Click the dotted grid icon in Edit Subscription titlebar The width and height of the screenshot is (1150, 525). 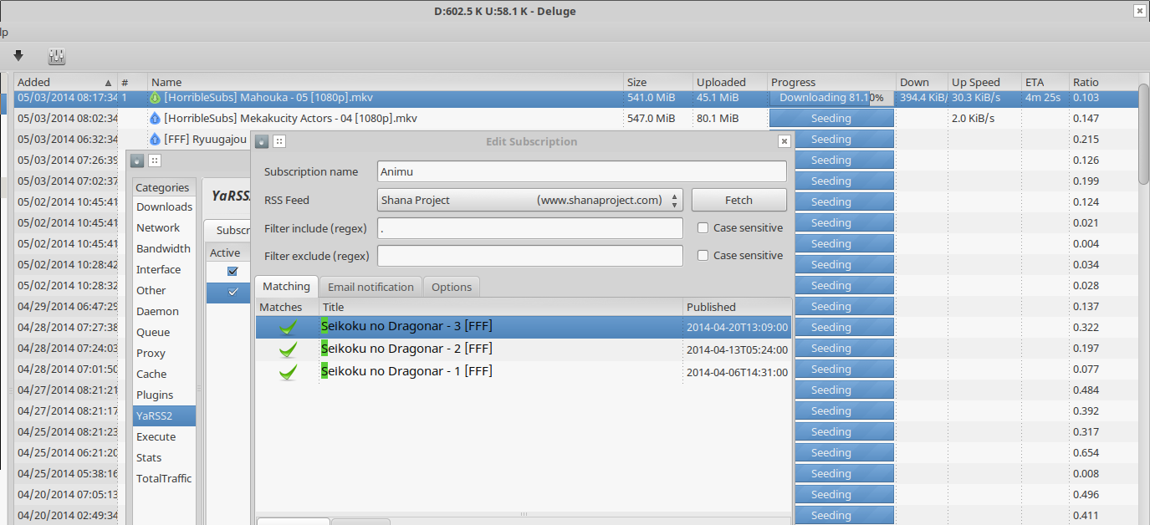point(279,141)
